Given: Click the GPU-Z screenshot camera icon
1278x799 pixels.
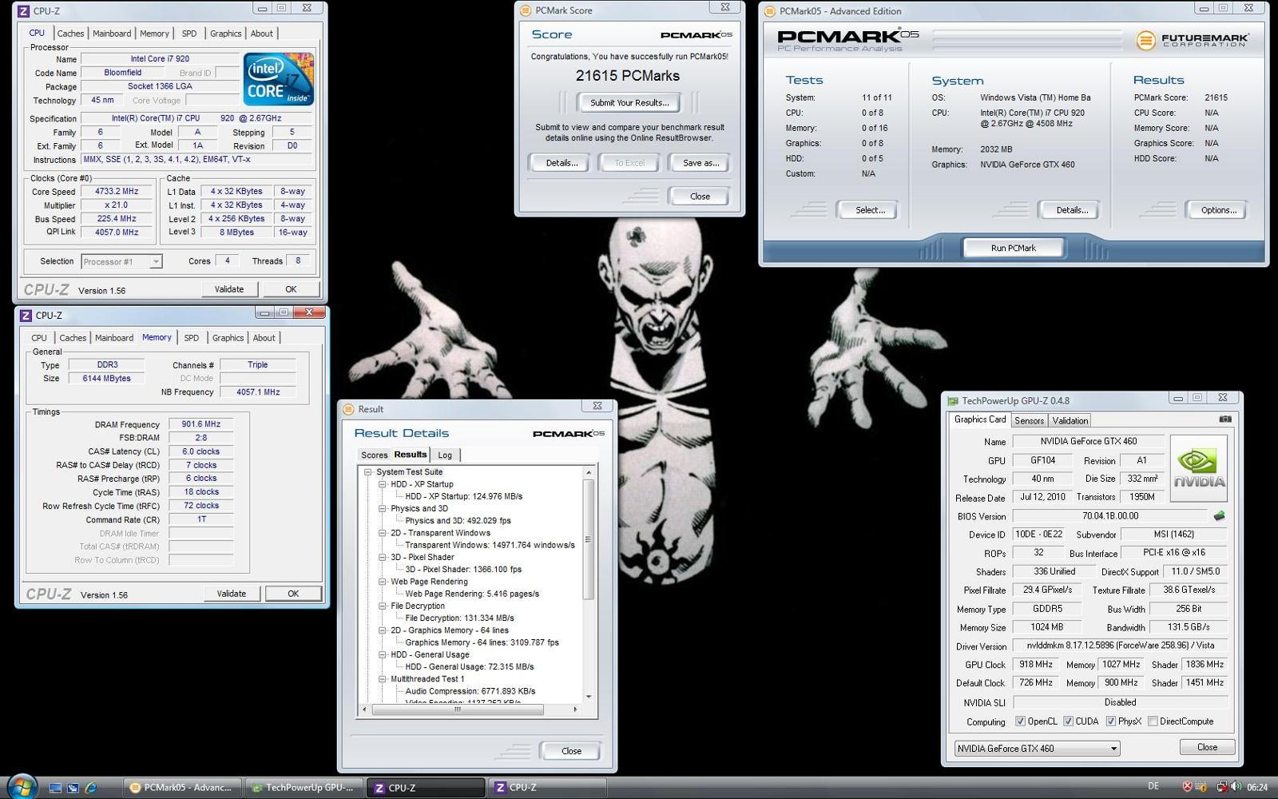Looking at the screenshot, I should [x=1225, y=419].
